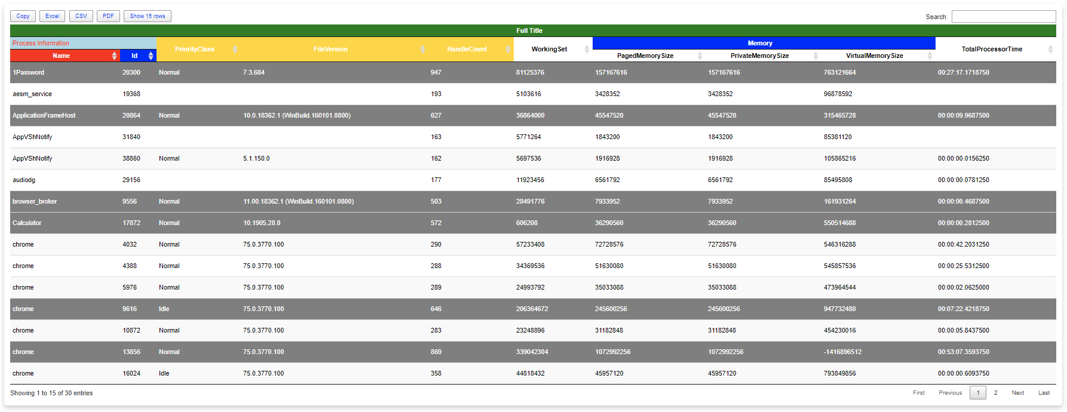Sort table by HandleCount arrows
This screenshot has height=412, width=1067.
point(508,49)
